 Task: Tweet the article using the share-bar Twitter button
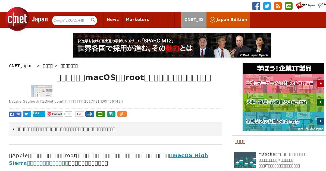click(x=27, y=114)
